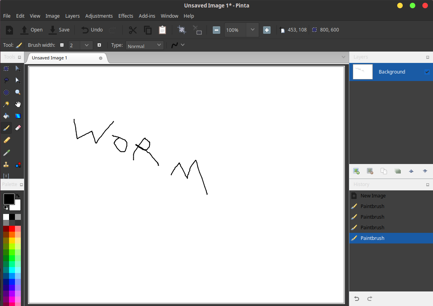Open the brush width dropdown
The image size is (433, 306).
click(x=87, y=45)
